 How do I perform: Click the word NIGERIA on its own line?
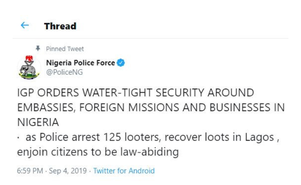pos(39,122)
